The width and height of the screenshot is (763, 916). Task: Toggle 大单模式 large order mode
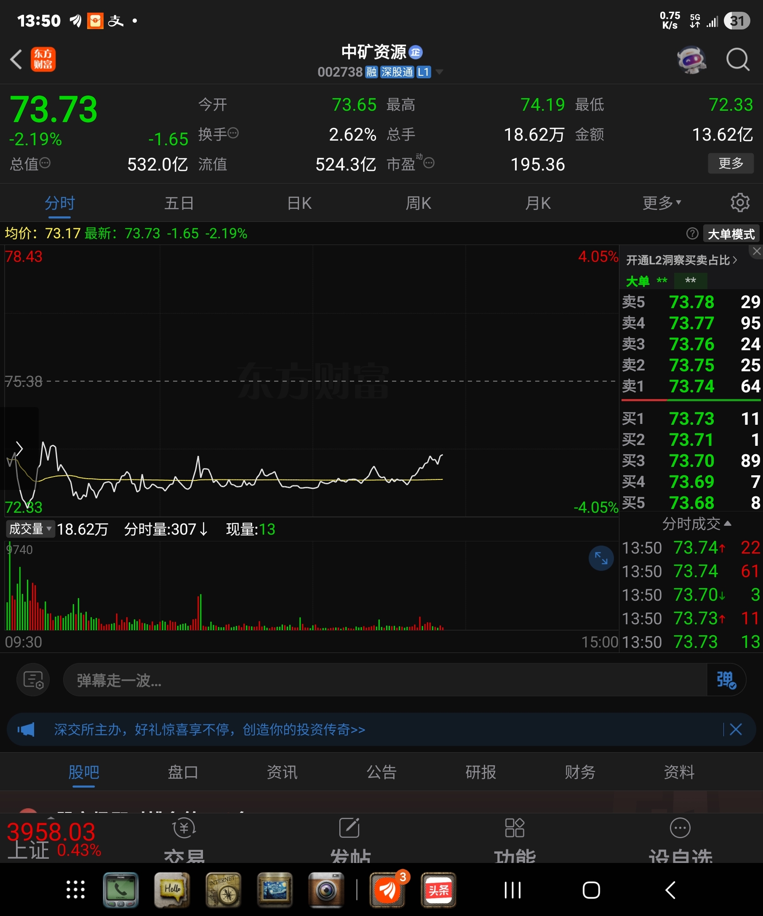click(731, 234)
